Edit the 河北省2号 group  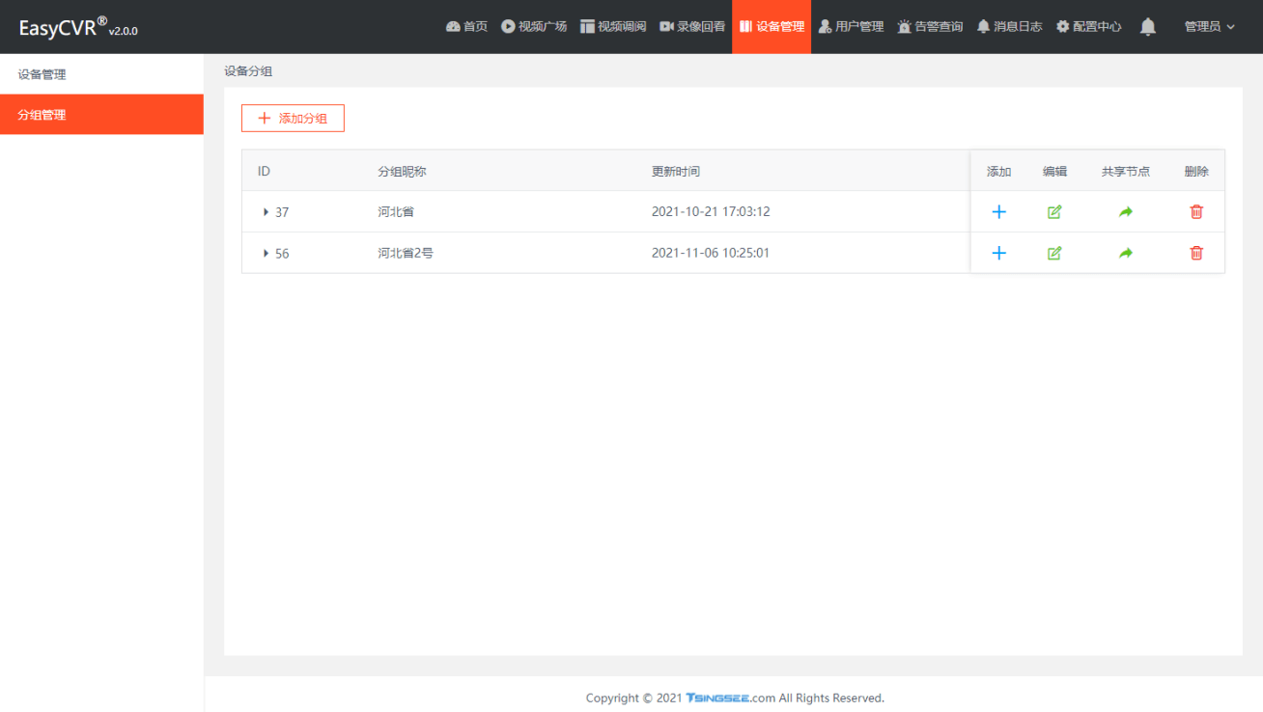tap(1054, 253)
